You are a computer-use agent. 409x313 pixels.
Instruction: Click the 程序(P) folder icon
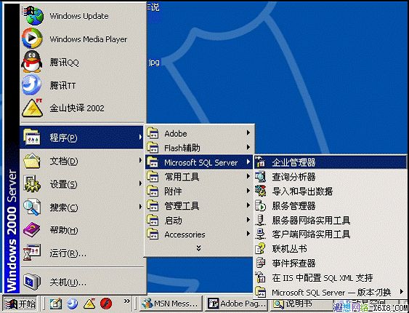(32, 137)
